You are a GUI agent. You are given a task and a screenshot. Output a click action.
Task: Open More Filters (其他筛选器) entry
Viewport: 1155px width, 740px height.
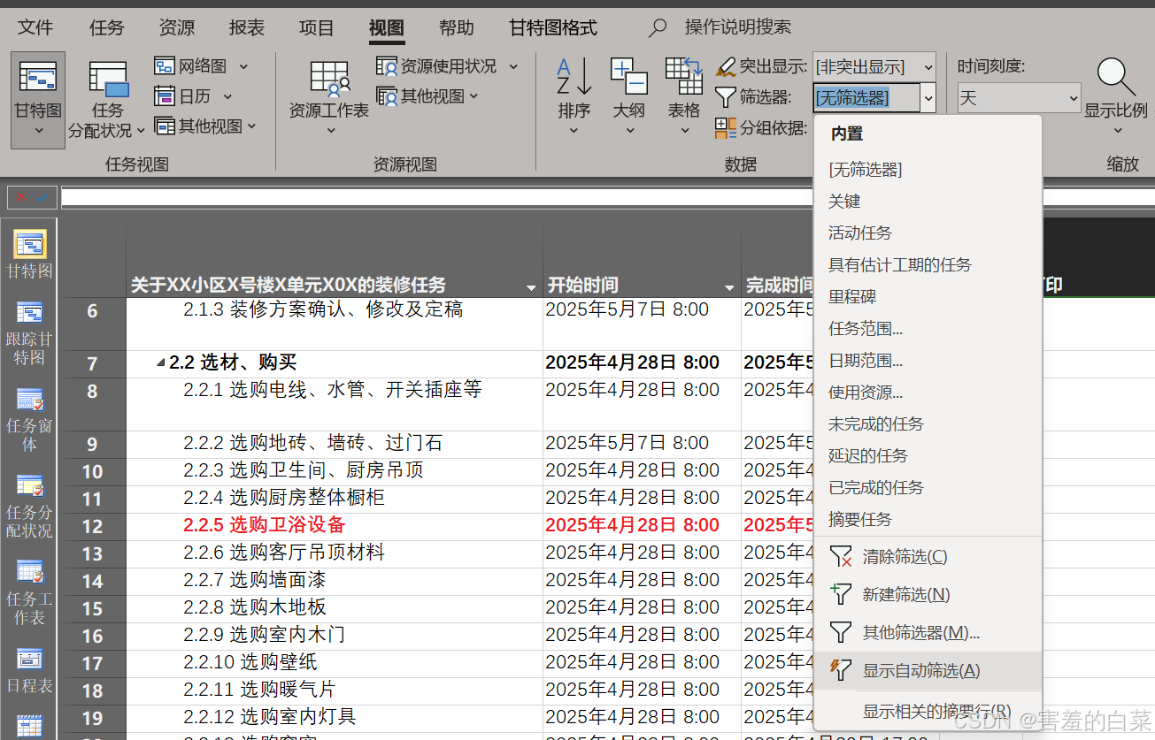point(928,633)
